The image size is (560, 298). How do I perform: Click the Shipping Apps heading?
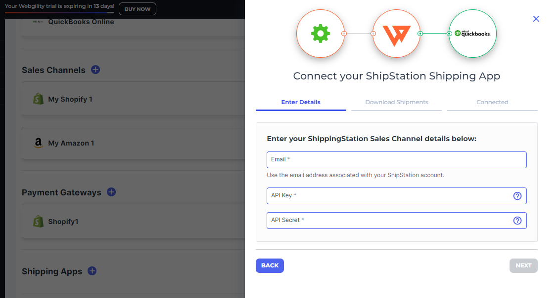52,271
